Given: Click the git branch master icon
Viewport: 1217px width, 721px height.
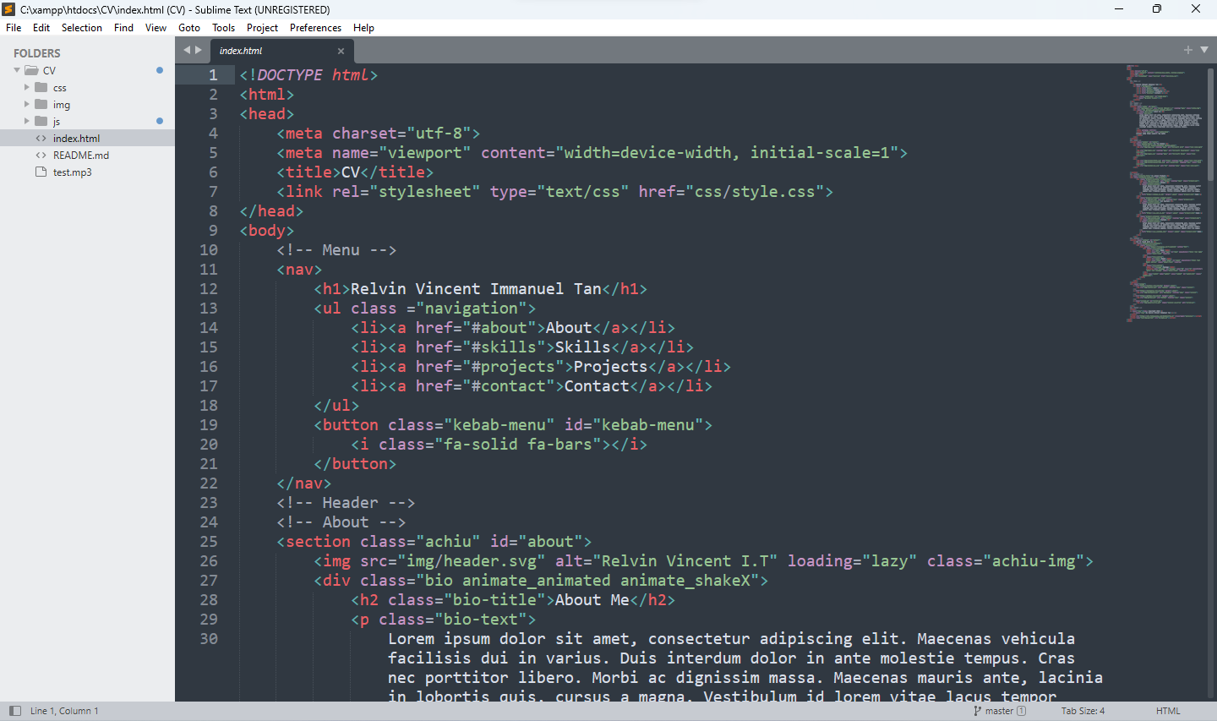Looking at the screenshot, I should [x=978, y=711].
